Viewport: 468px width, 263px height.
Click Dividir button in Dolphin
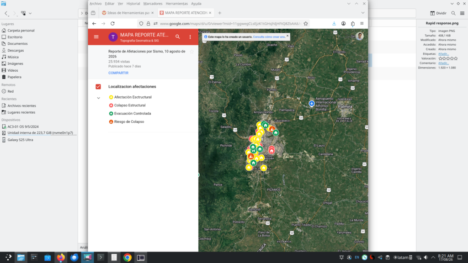[438, 13]
